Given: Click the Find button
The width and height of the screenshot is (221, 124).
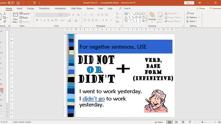Looking at the screenshot, I should click(x=190, y=13).
